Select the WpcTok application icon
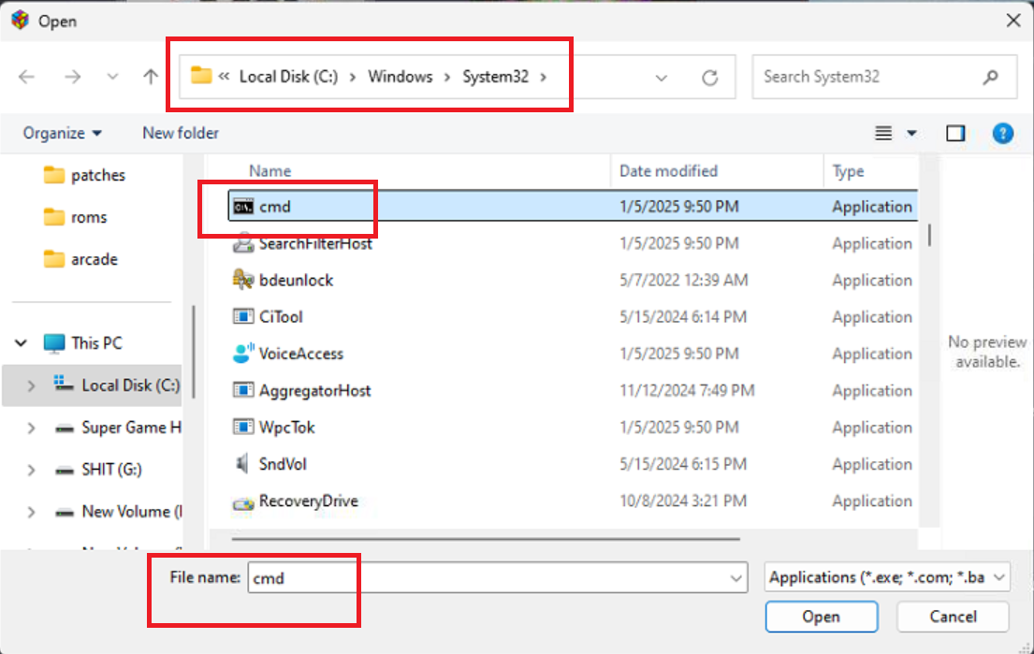1034x654 pixels. (243, 428)
